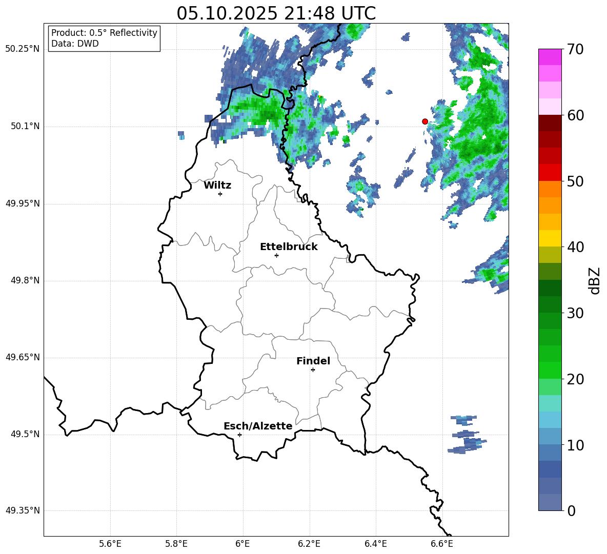Screen dimensions: 607x554
Task: Pick the light blue colorbar swatch above 10
Action: click(x=550, y=437)
